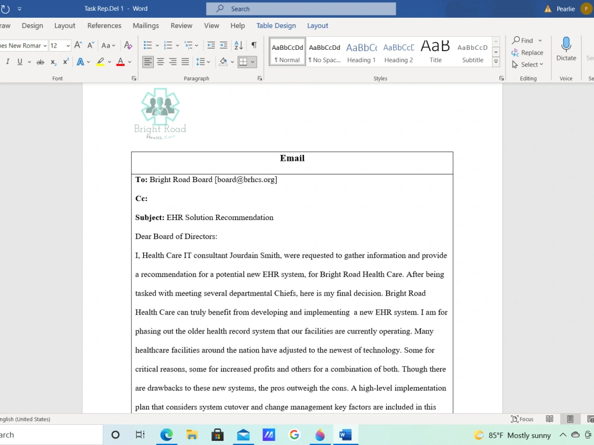Open Microsoft Store from taskbar

coord(217,435)
